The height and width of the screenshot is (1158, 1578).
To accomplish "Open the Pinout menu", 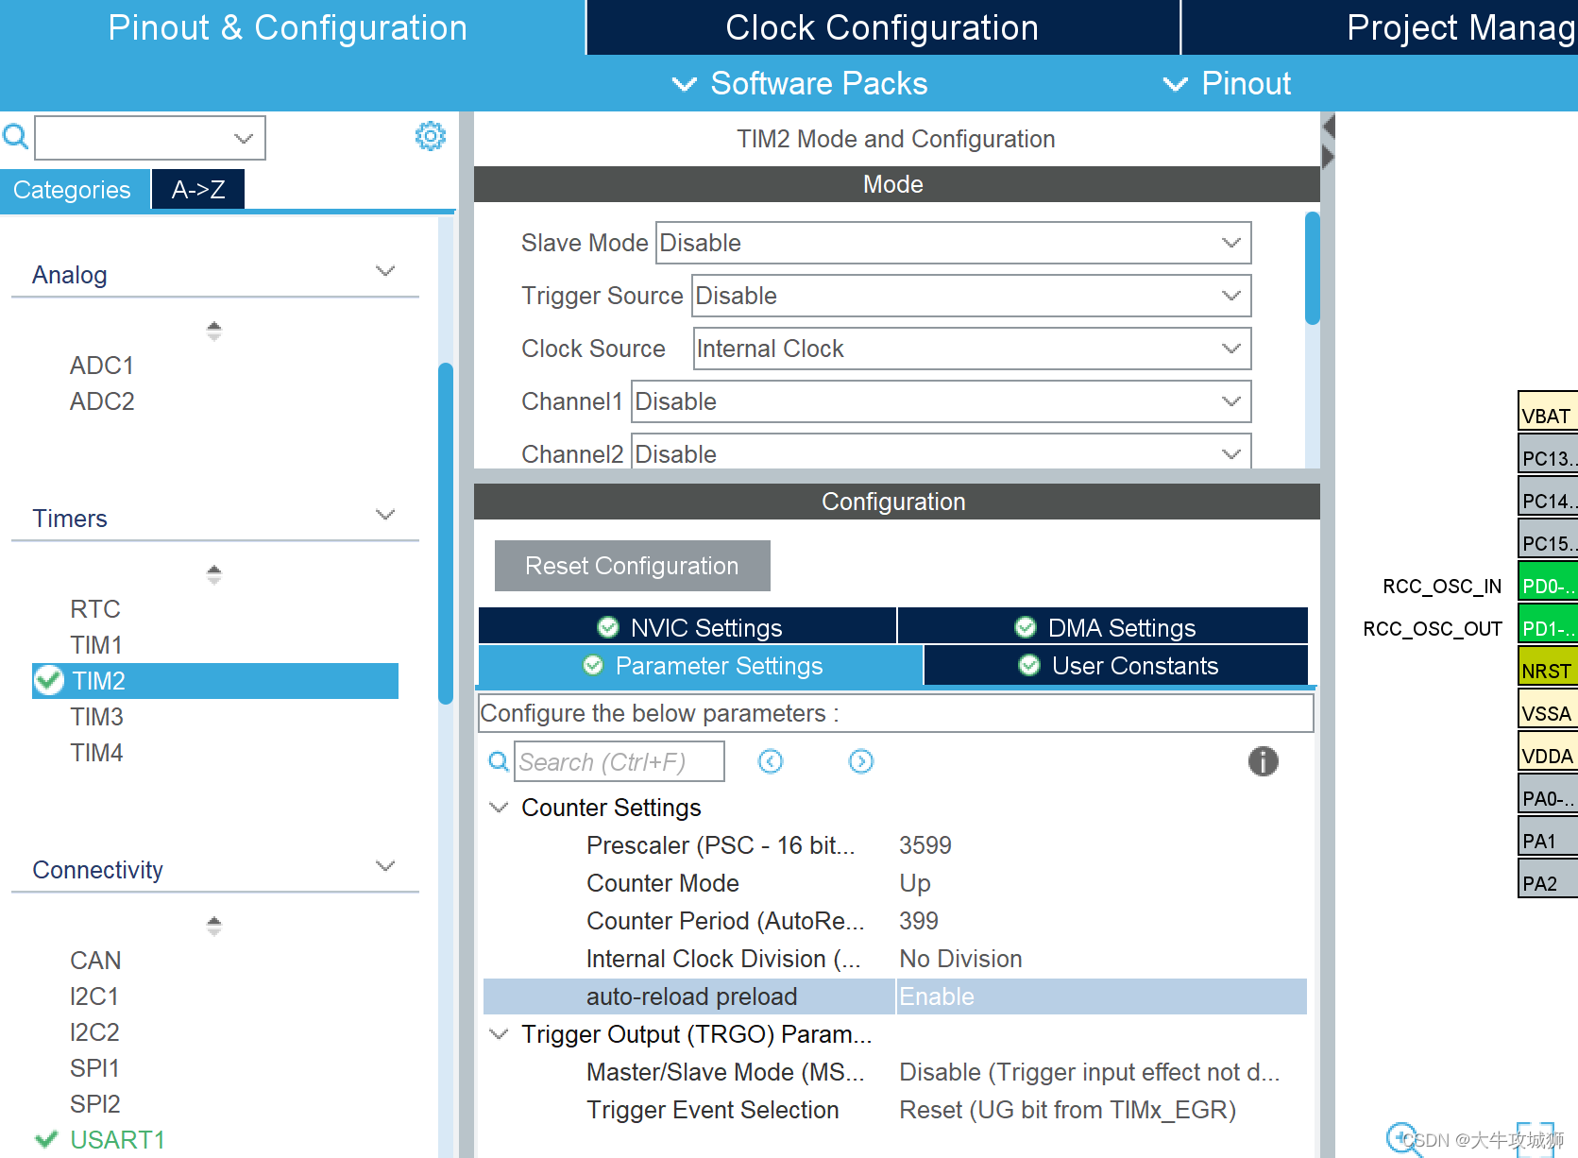I will tap(1227, 83).
